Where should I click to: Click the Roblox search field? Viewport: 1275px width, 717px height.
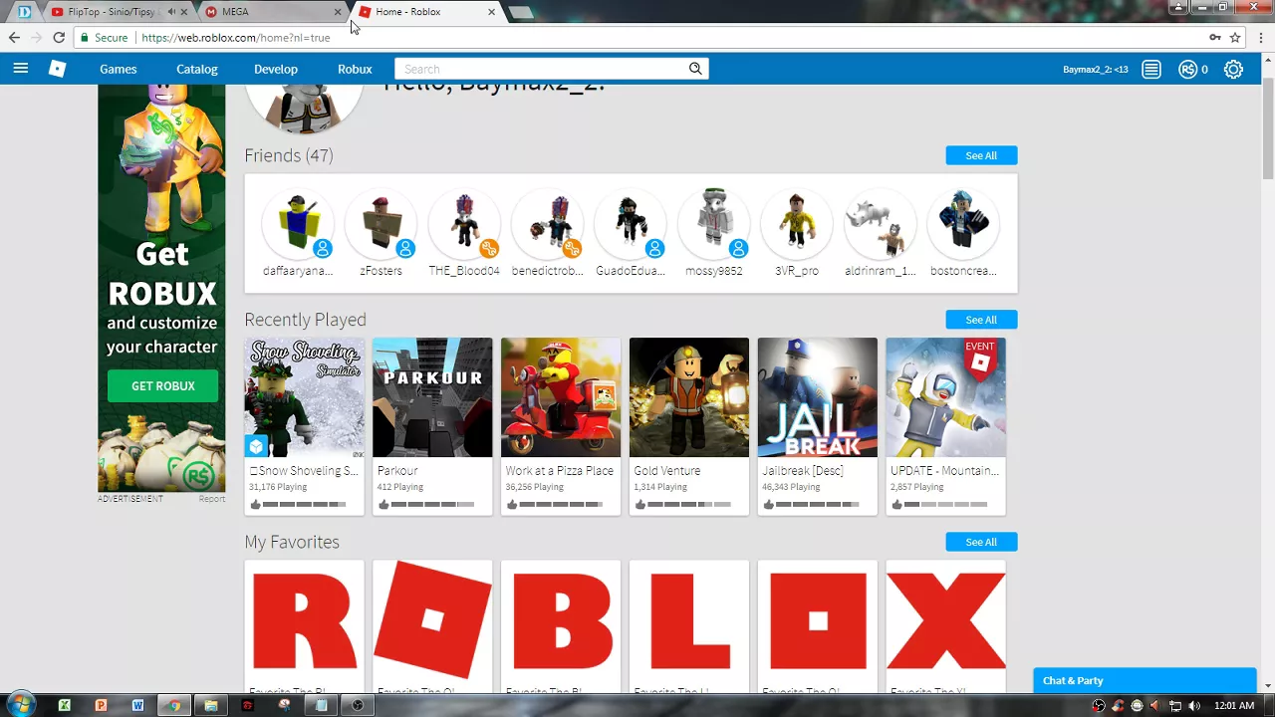tap(541, 69)
